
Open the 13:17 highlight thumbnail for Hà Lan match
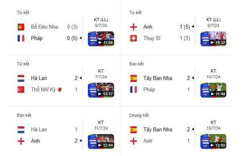(x=101, y=90)
